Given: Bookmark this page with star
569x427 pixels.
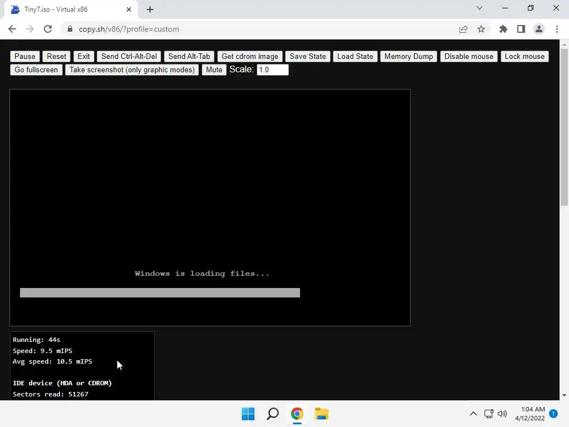Looking at the screenshot, I should [481, 29].
